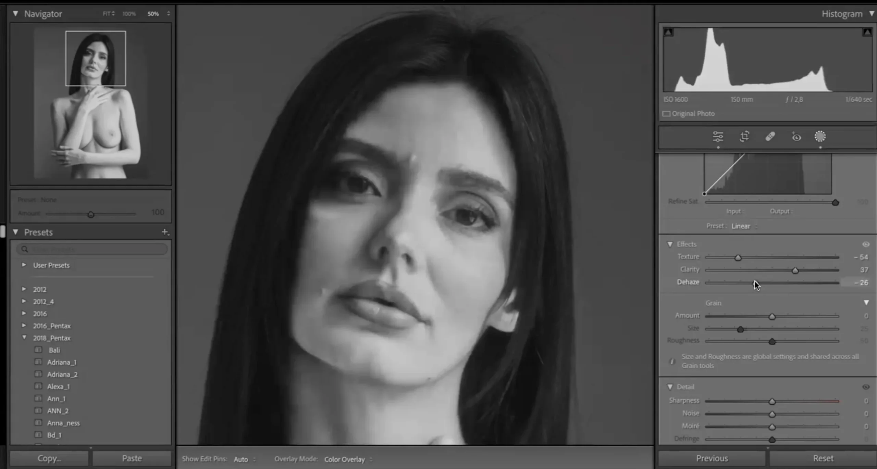Collapse the 2018_Pentax preset folder
The width and height of the screenshot is (877, 469).
tap(24, 338)
